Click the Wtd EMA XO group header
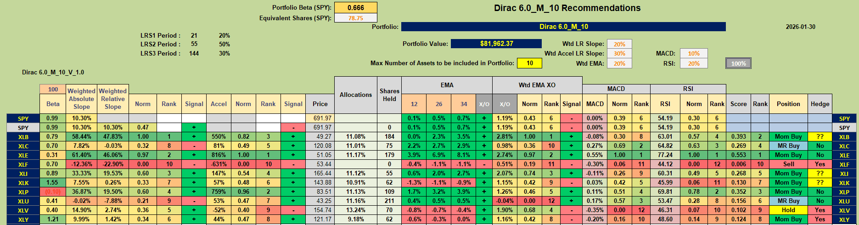 [537, 85]
